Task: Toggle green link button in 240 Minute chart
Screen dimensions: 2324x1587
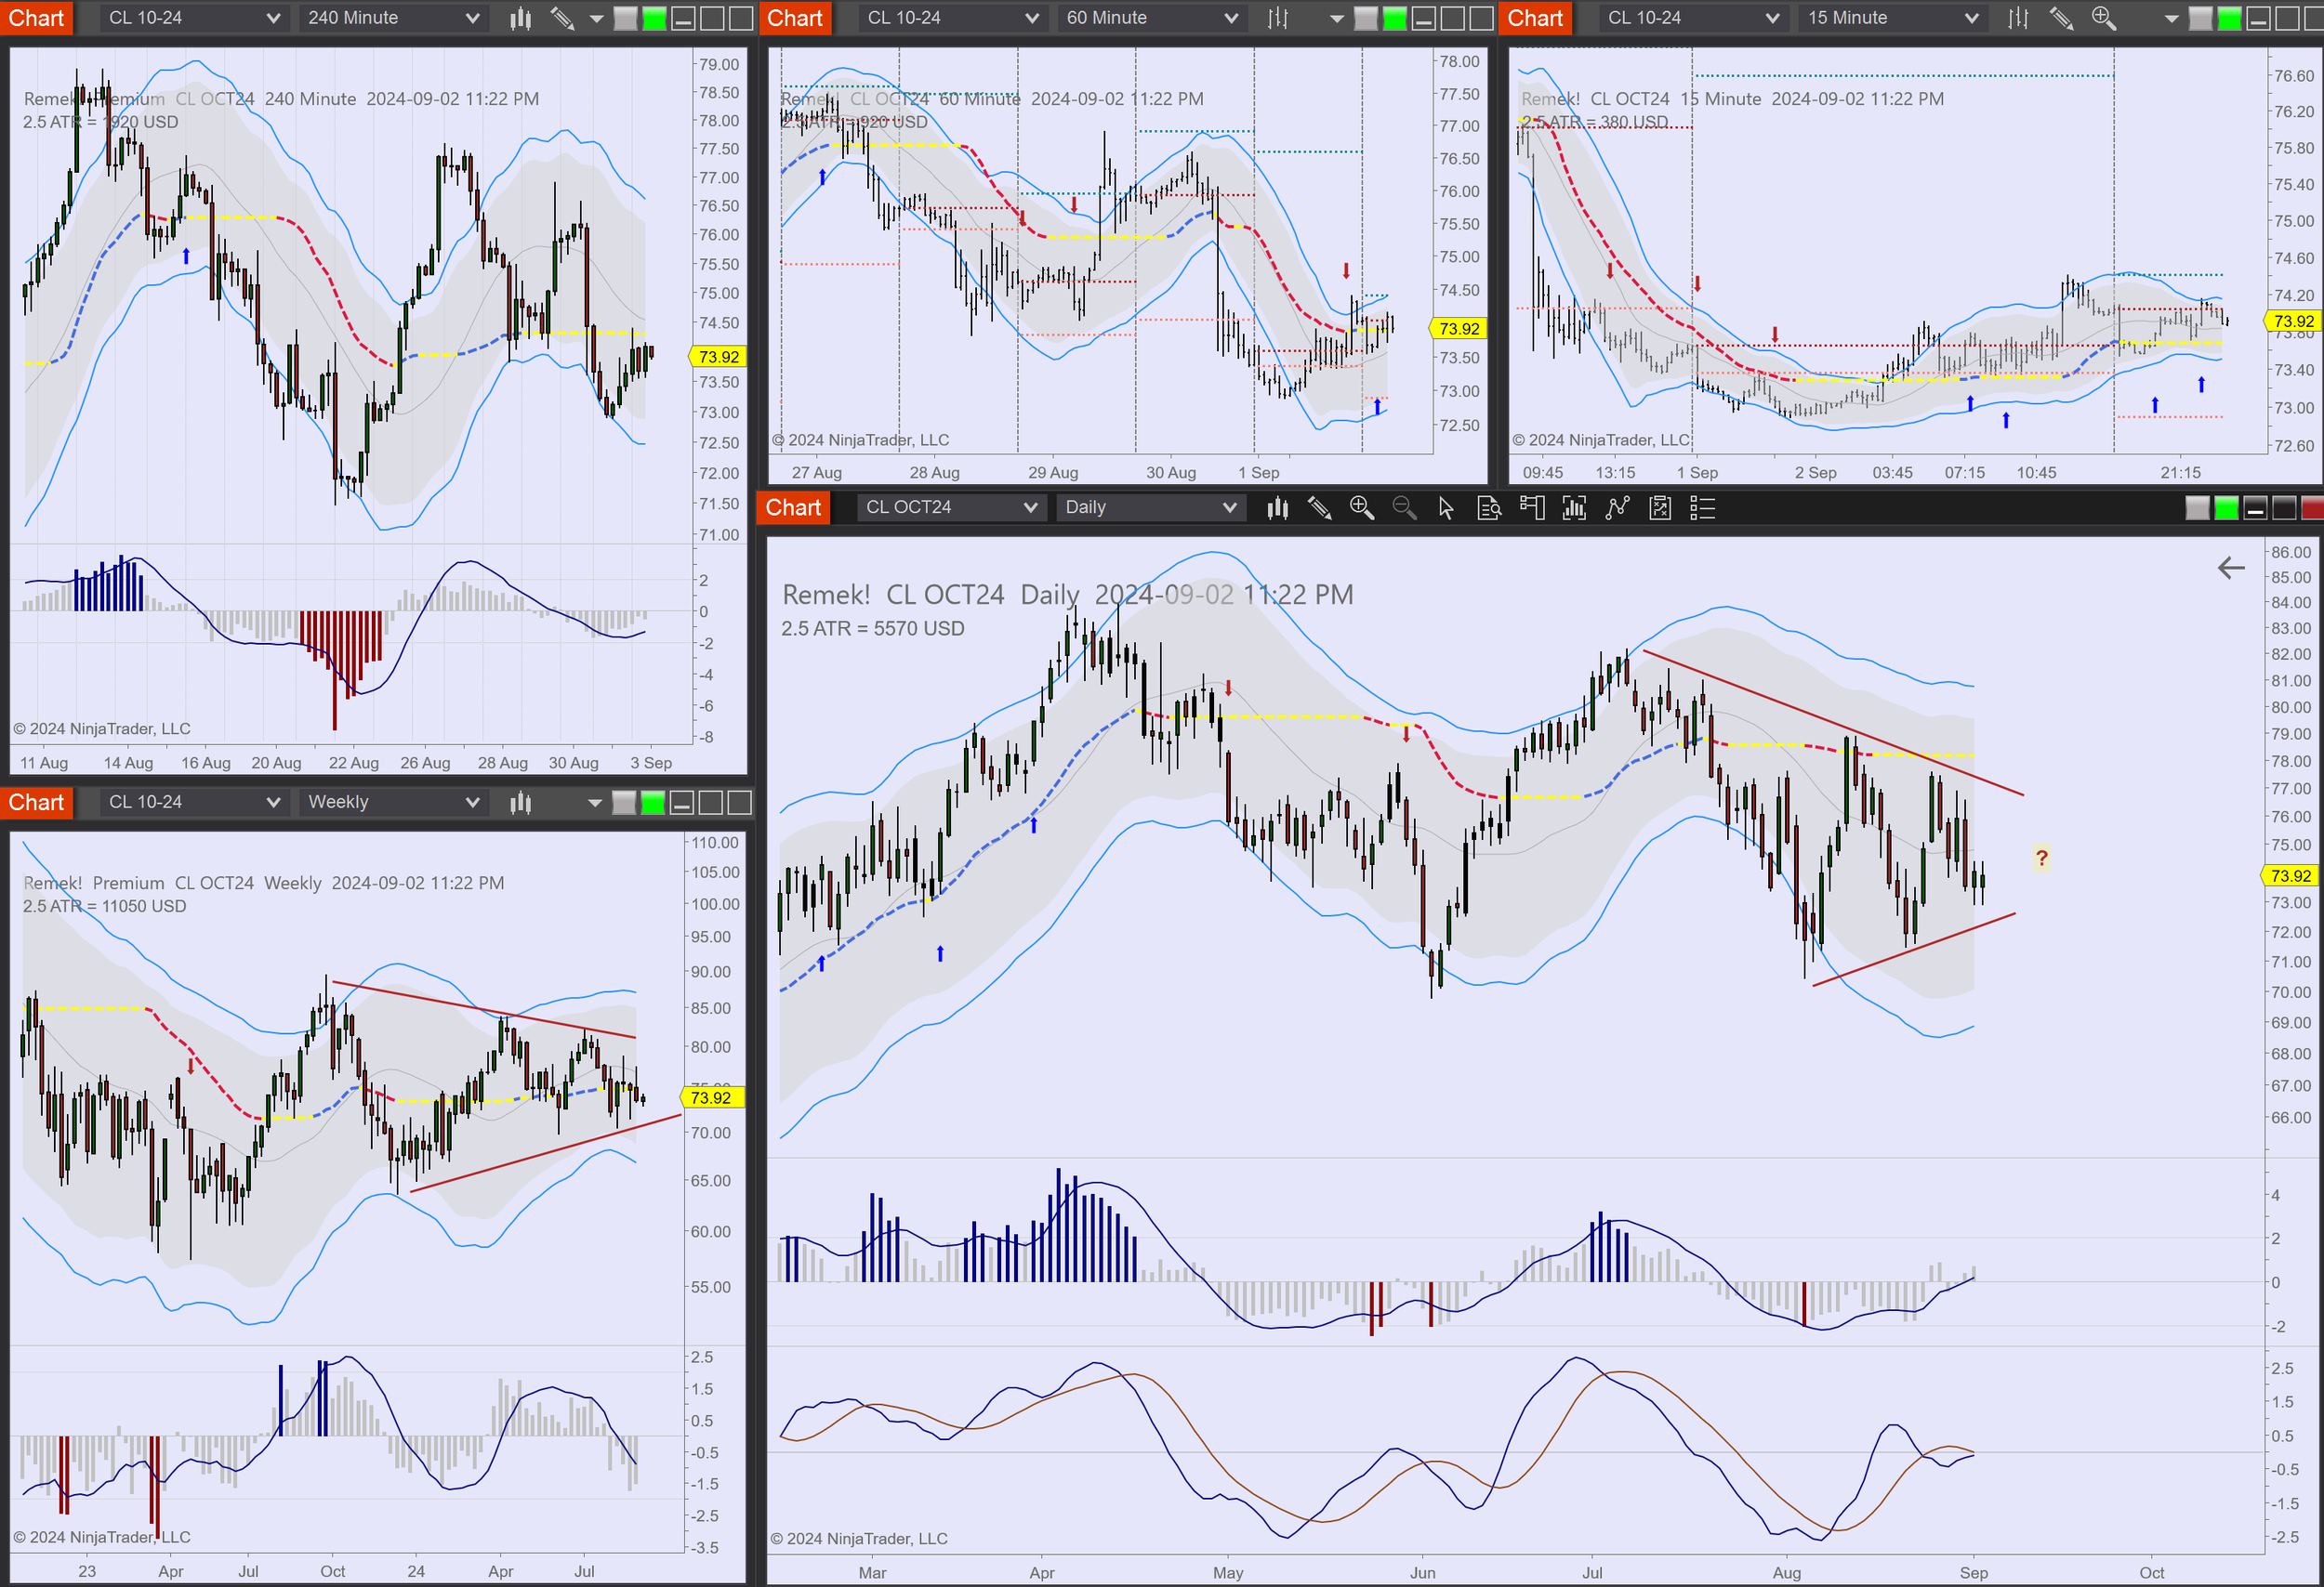Action: (654, 18)
